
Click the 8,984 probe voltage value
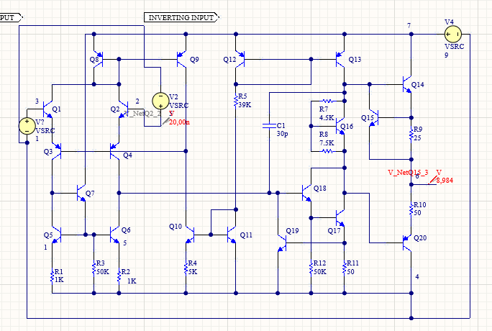tap(445, 181)
